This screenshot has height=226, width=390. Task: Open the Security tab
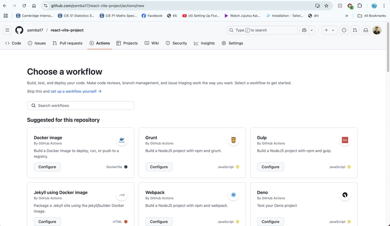176,43
